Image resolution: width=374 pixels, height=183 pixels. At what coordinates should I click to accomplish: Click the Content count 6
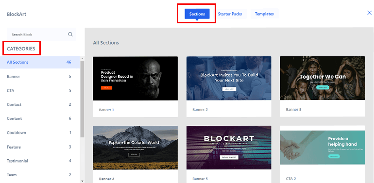pos(70,118)
